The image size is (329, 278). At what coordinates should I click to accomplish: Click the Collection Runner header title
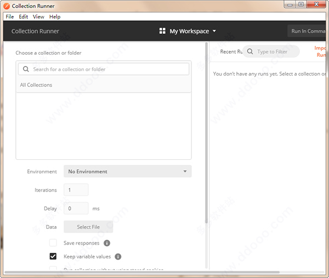click(35, 31)
